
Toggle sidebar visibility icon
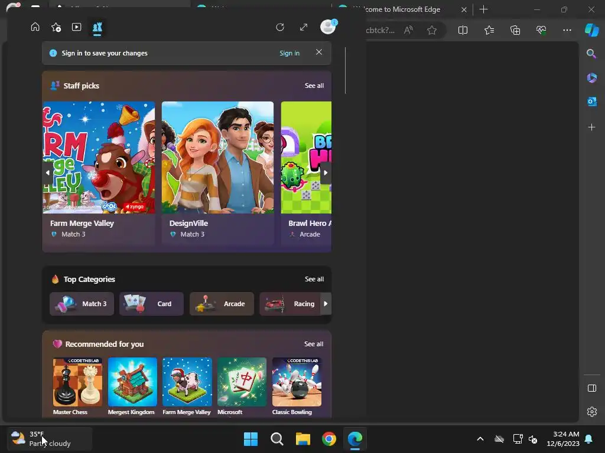pos(592,388)
